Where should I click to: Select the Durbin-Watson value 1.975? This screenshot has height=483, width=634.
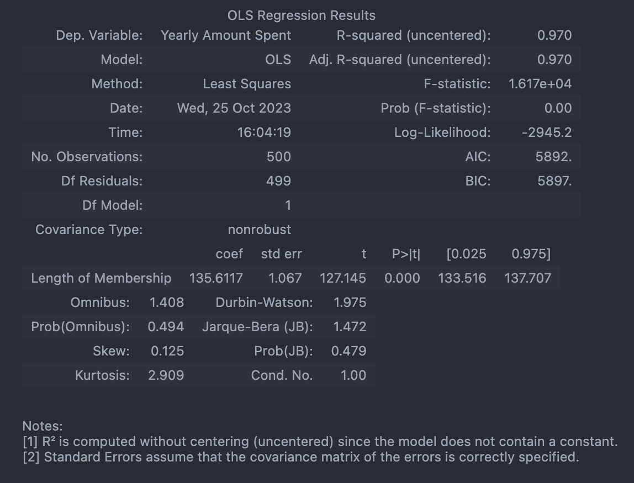click(x=350, y=302)
